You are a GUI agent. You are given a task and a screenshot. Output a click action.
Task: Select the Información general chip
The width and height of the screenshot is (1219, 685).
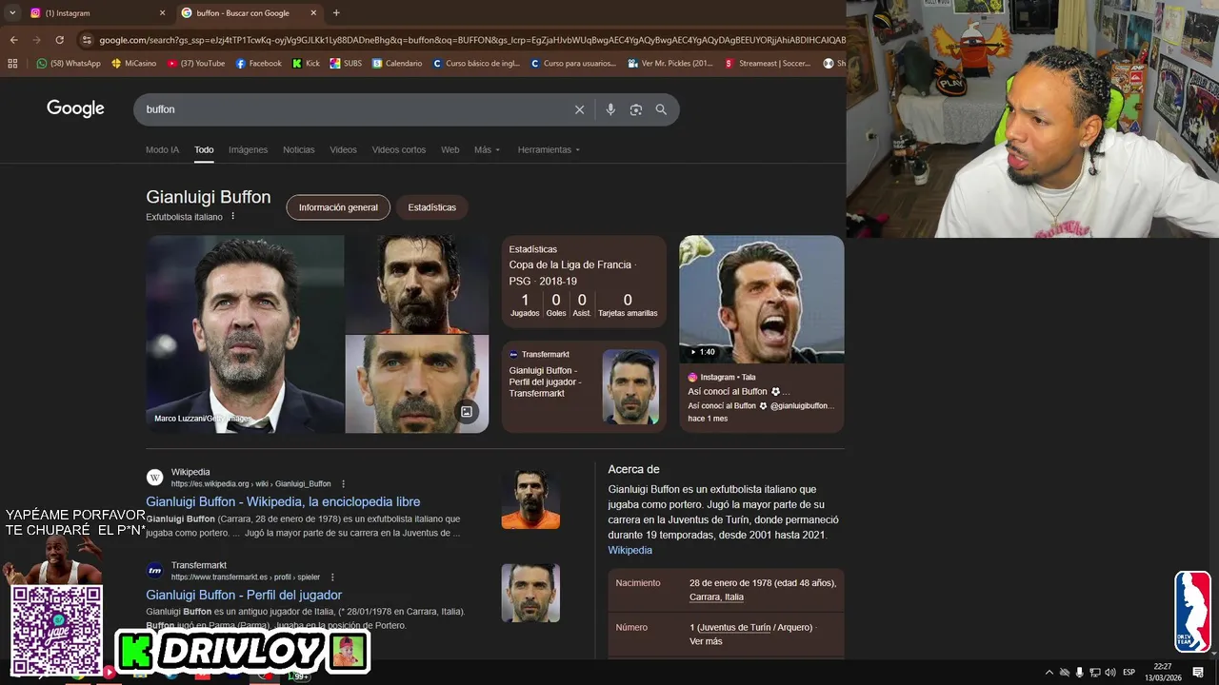pos(338,207)
